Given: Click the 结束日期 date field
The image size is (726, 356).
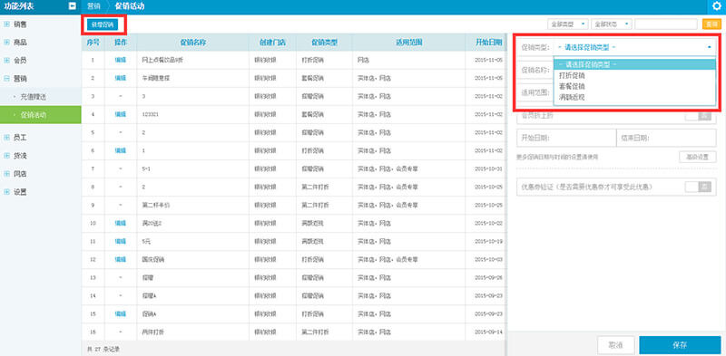Looking at the screenshot, I should pos(666,138).
